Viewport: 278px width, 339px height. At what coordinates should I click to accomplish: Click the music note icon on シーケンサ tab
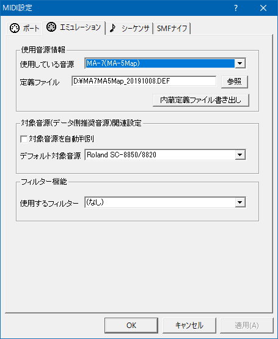click(112, 28)
